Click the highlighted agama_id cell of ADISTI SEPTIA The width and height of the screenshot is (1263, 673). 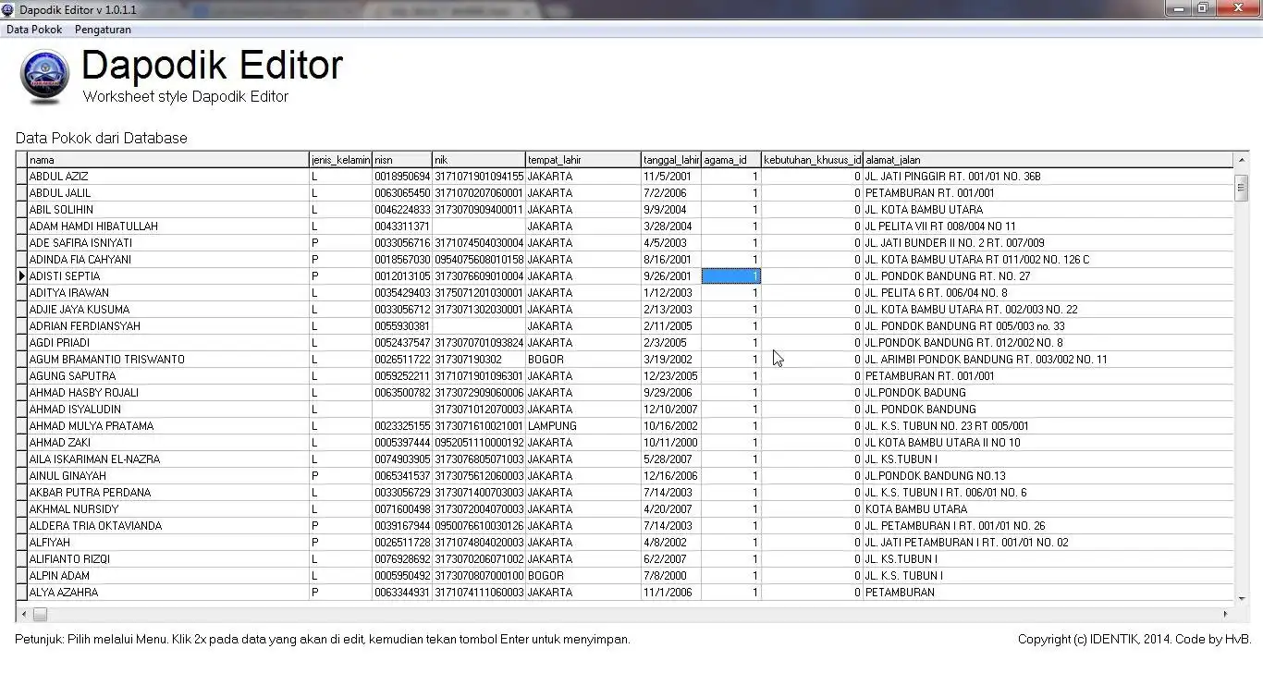[x=731, y=276]
